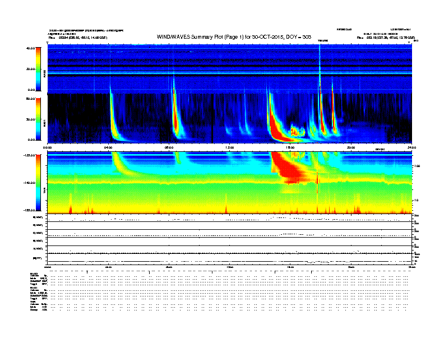Viewport: 444px width, 343px height.
Task: Click the 08:00 tick label below RAD1 panel
Action: click(x=169, y=147)
